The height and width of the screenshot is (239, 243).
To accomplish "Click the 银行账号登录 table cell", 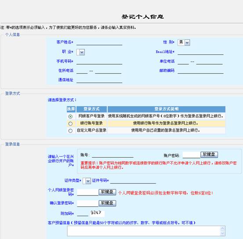I will tap(91, 123).
